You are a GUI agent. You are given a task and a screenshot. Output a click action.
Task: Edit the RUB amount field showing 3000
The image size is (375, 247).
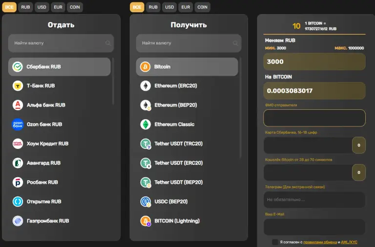(x=314, y=62)
